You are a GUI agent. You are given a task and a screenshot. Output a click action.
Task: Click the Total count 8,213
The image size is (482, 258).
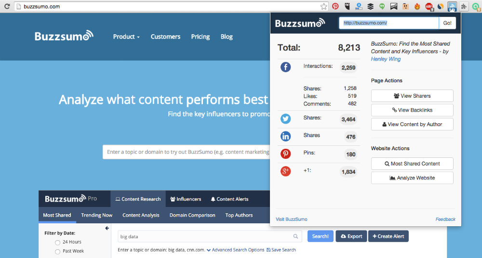coord(349,48)
